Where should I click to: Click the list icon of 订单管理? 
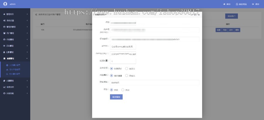4,46
